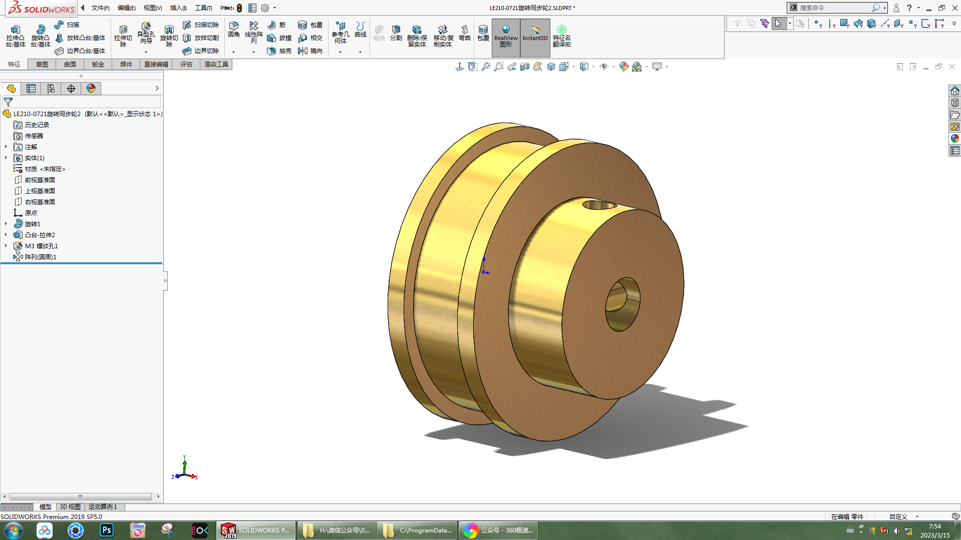Open Windows Start button on taskbar
The width and height of the screenshot is (961, 540).
14,530
